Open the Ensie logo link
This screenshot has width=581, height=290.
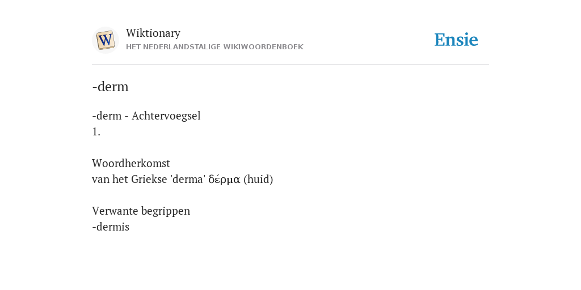(x=456, y=40)
